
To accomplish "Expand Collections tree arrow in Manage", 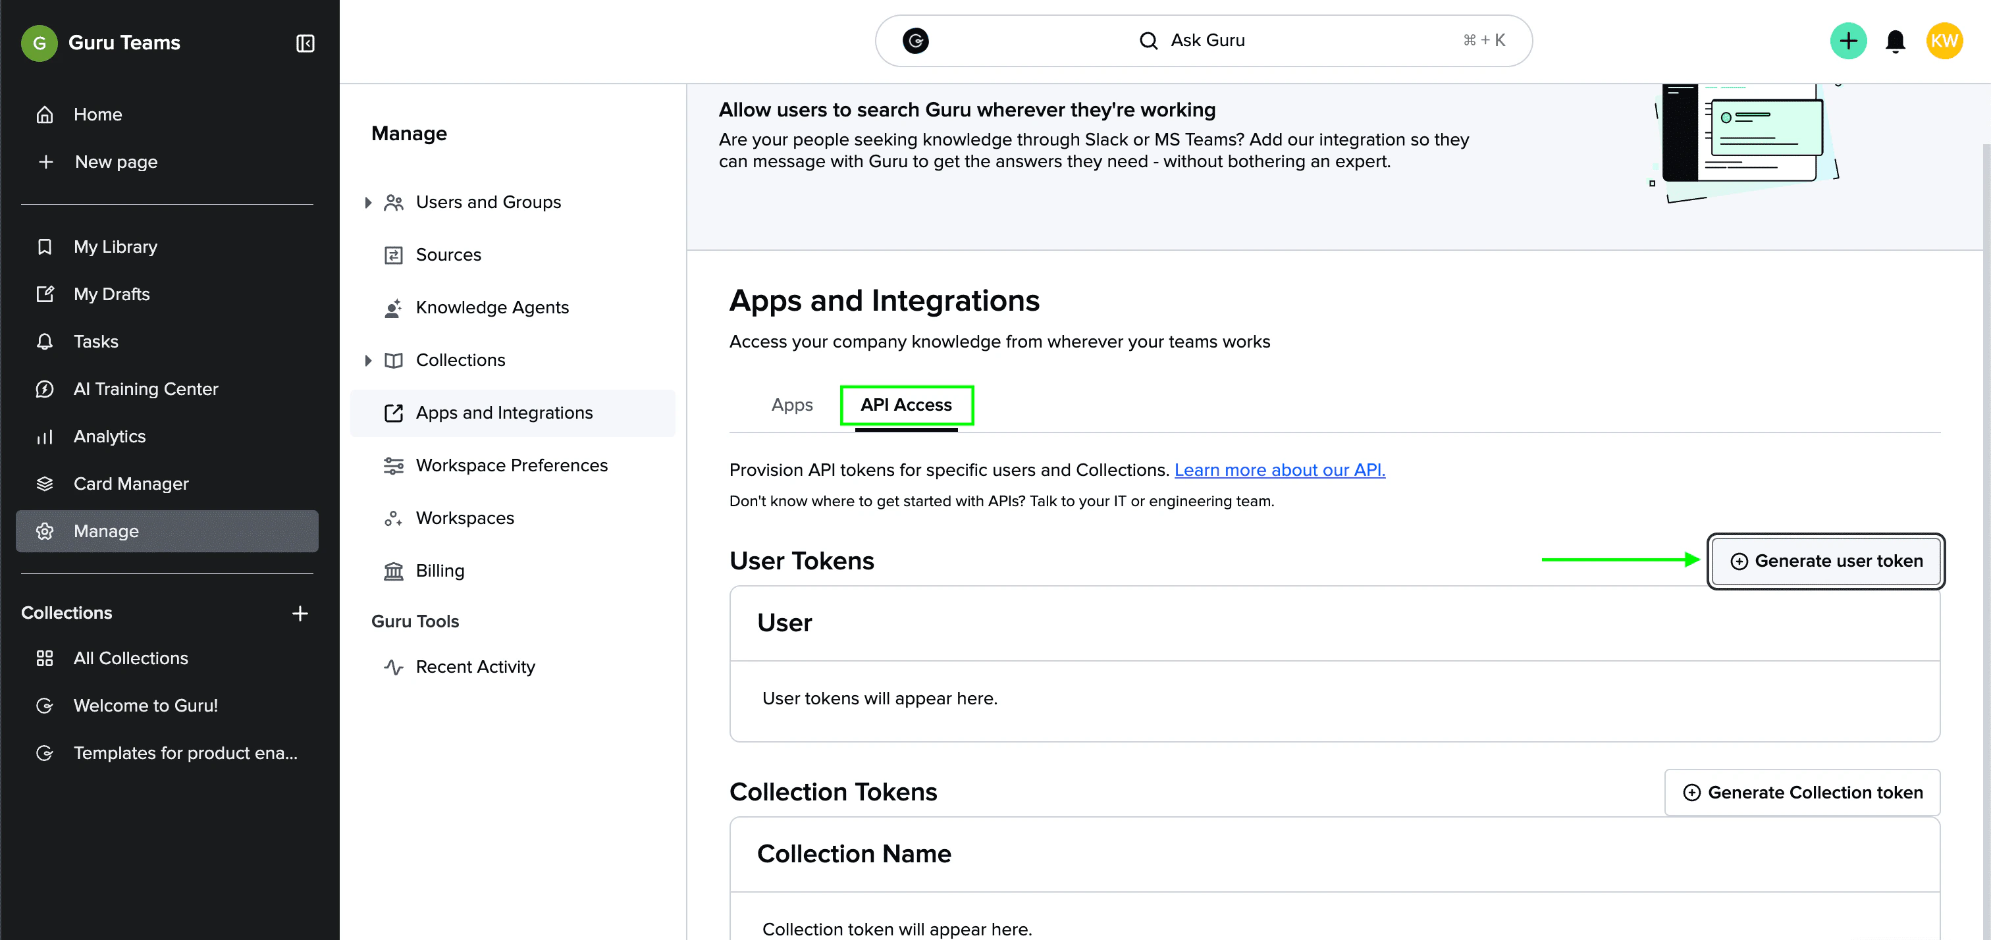I will pyautogui.click(x=368, y=360).
